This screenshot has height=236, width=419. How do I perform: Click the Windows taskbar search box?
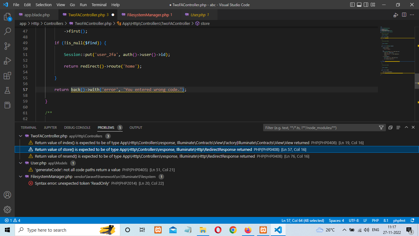[67, 230]
